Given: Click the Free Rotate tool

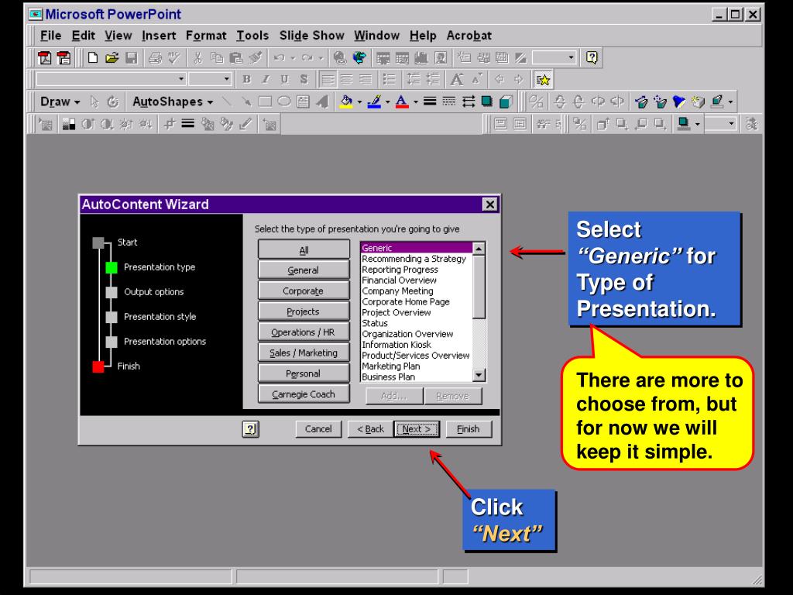Looking at the screenshot, I should (x=113, y=101).
